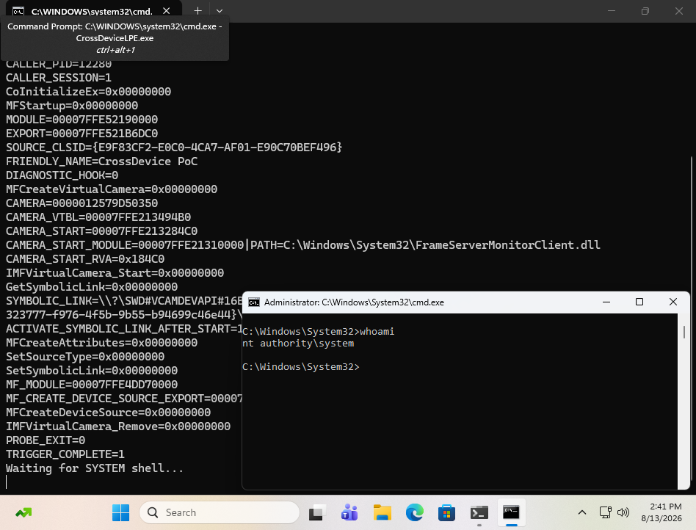Click the MF_MODULE=00007FFE4DD70000 line

pyautogui.click(x=92, y=385)
